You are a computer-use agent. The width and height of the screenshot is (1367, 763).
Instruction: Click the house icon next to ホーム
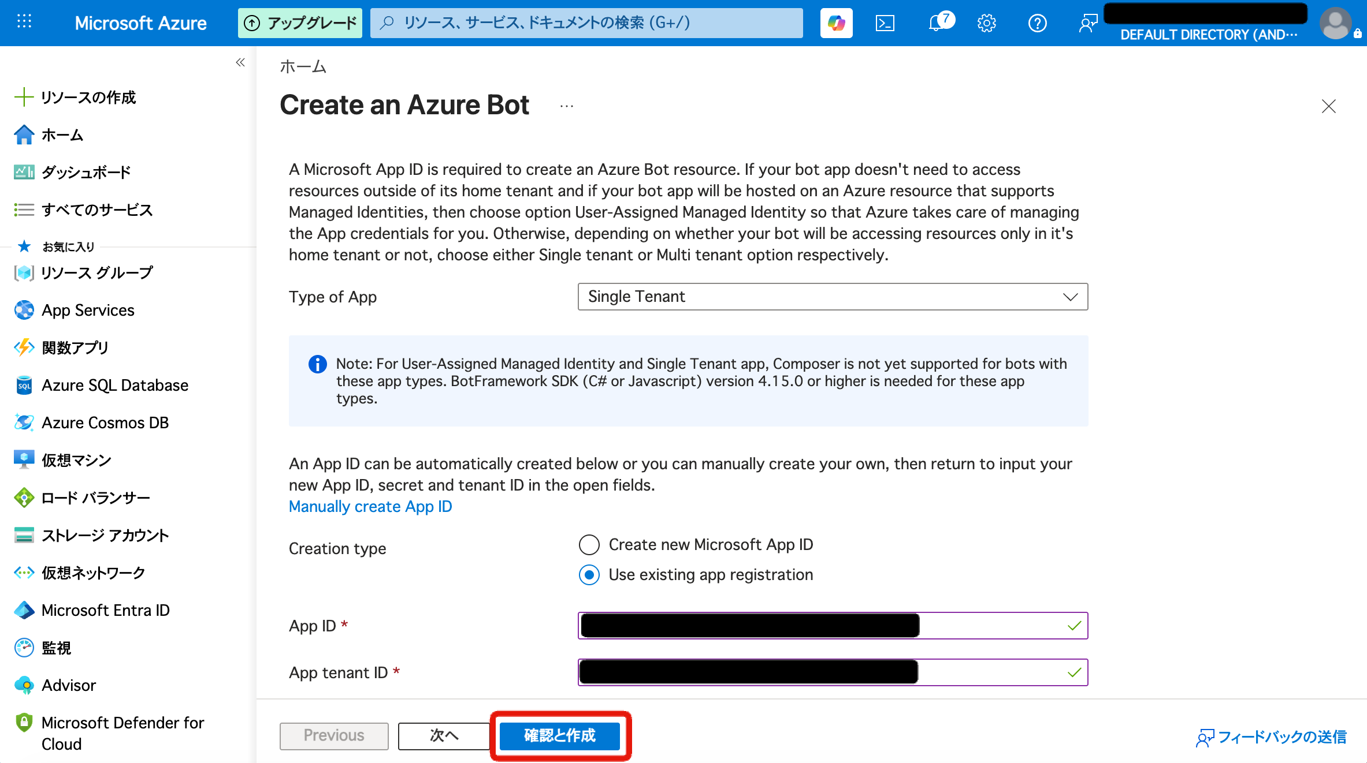pyautogui.click(x=24, y=134)
